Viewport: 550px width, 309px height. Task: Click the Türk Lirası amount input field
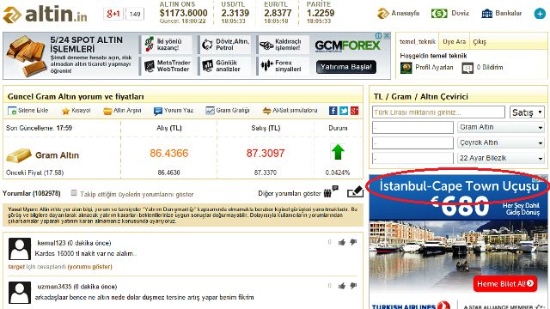point(438,112)
